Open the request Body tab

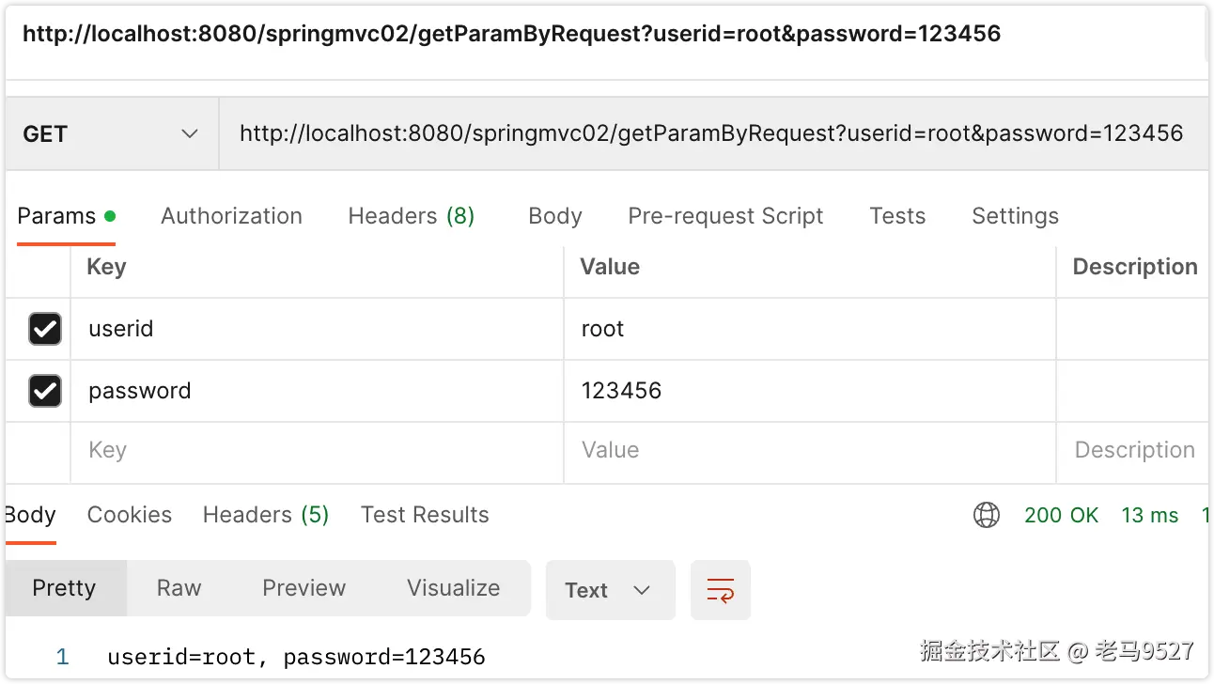tap(554, 216)
